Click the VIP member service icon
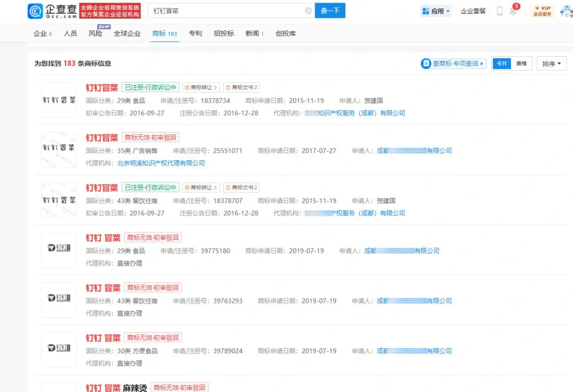This screenshot has width=573, height=392. click(542, 11)
